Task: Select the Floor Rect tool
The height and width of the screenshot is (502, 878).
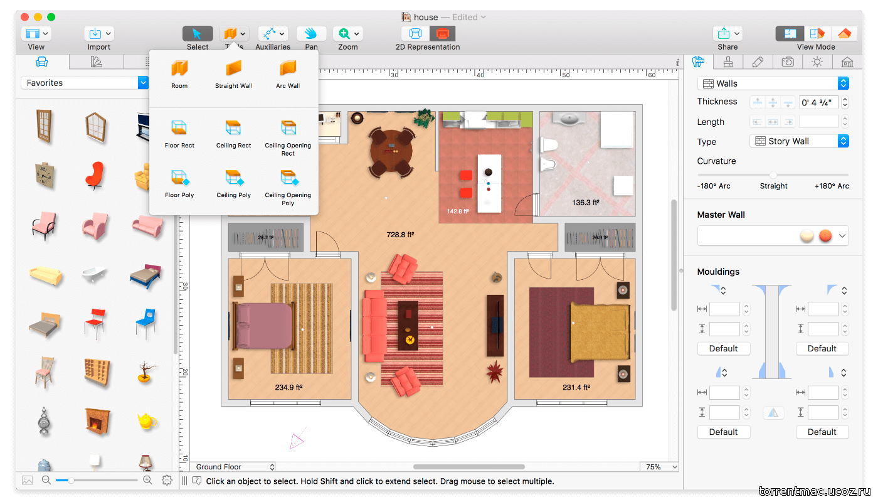Action: pyautogui.click(x=179, y=134)
